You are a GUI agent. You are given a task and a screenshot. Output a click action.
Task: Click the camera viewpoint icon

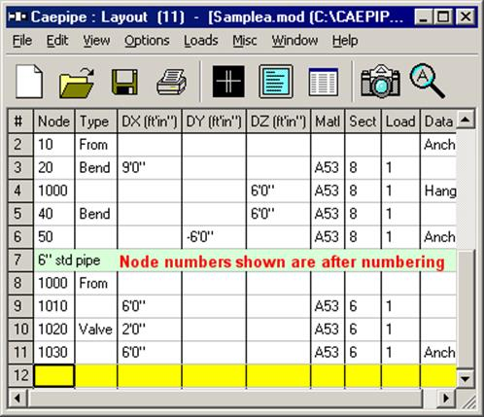click(x=380, y=81)
